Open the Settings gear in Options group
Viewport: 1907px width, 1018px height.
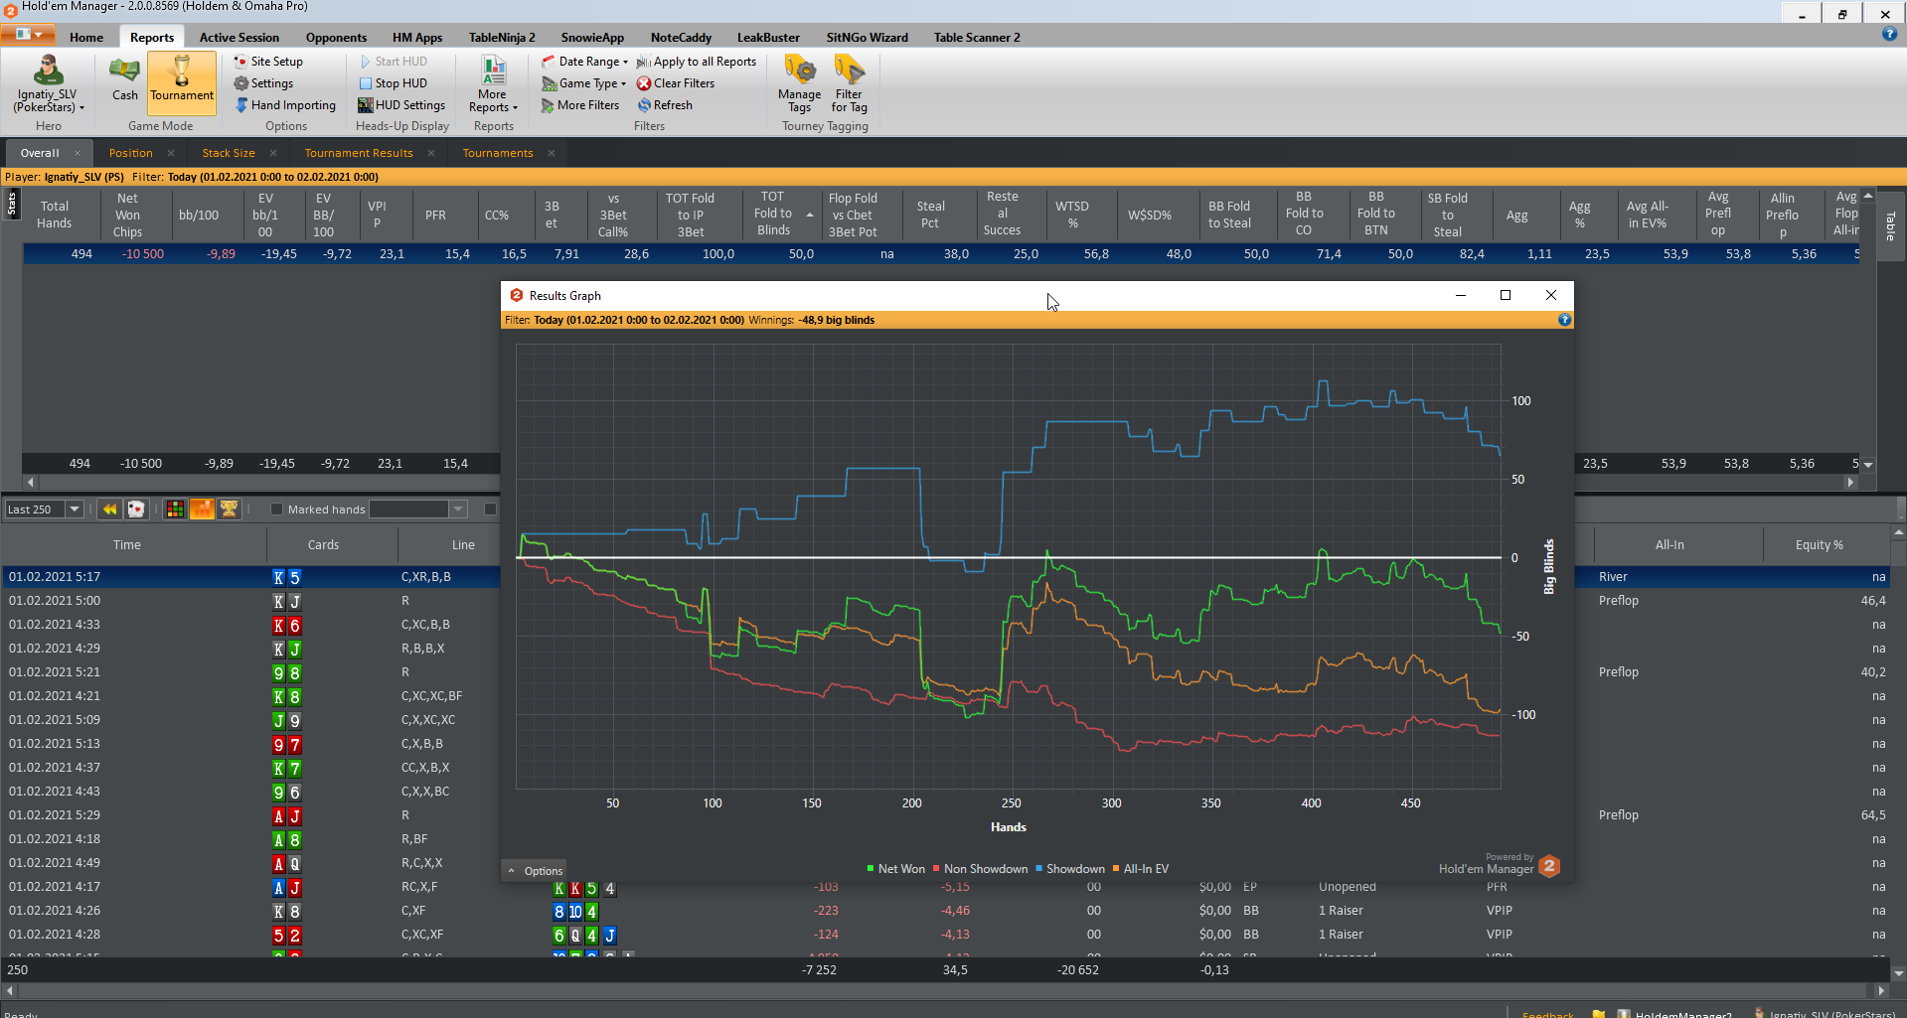(x=263, y=83)
